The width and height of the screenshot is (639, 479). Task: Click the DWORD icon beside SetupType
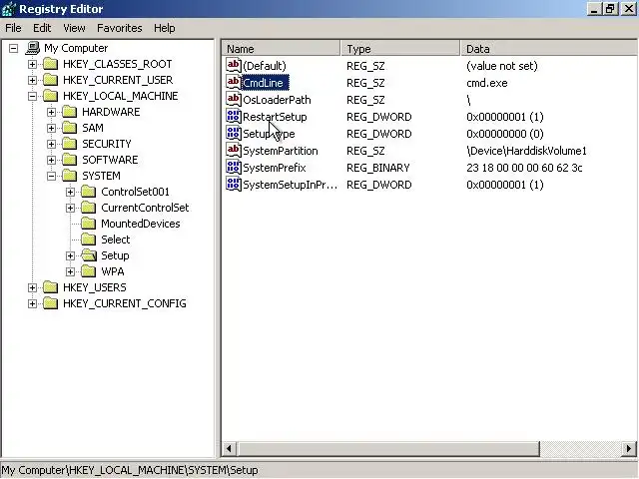234,134
